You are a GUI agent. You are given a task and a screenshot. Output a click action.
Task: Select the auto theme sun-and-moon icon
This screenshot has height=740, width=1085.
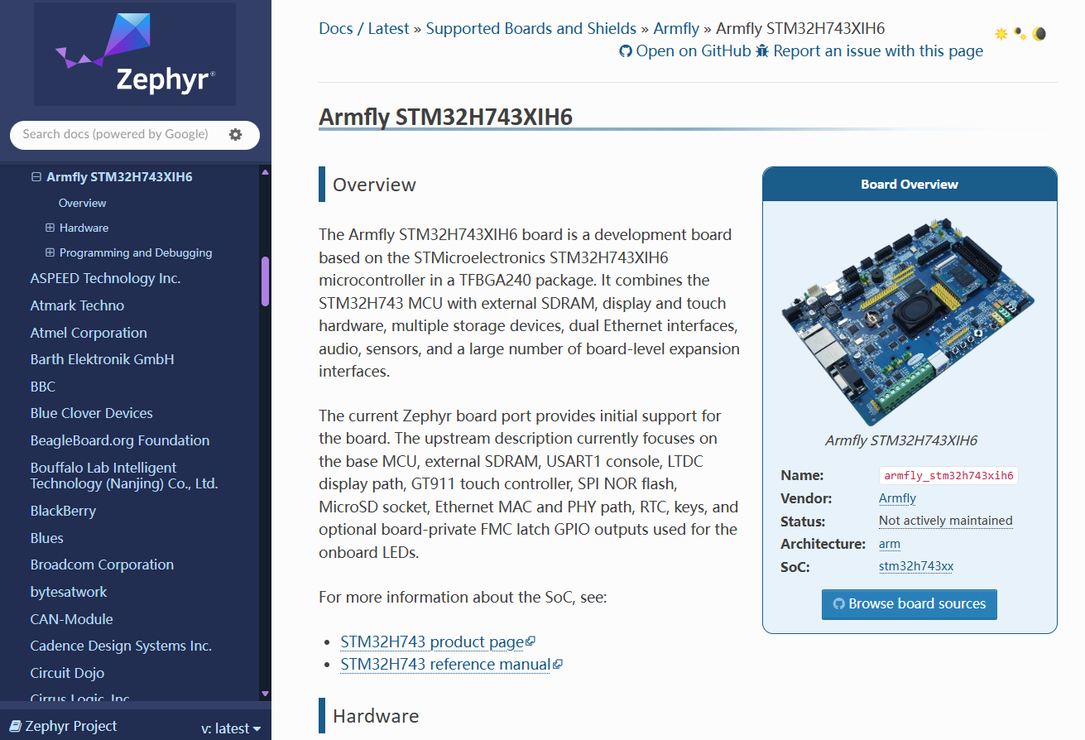pyautogui.click(x=1020, y=34)
